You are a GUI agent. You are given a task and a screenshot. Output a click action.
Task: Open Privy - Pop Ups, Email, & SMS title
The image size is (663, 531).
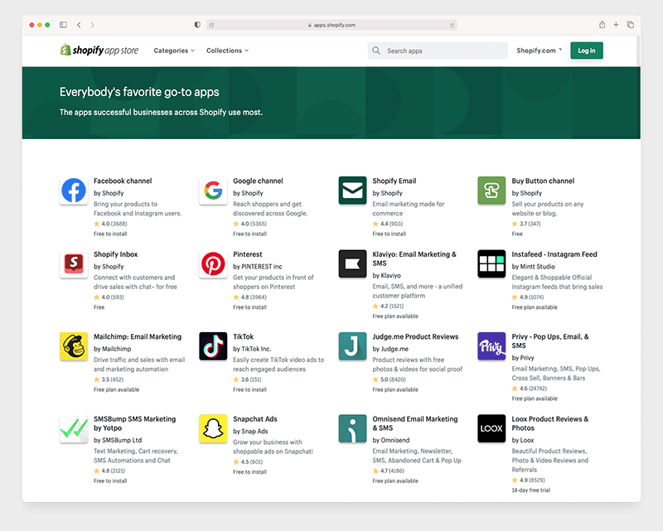tap(550, 341)
